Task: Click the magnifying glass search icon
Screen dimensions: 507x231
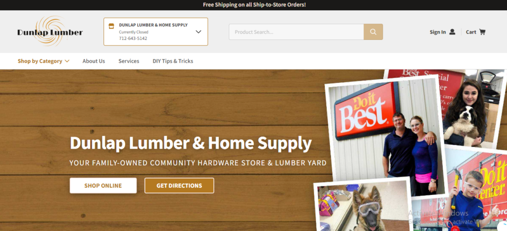Action: pyautogui.click(x=373, y=32)
